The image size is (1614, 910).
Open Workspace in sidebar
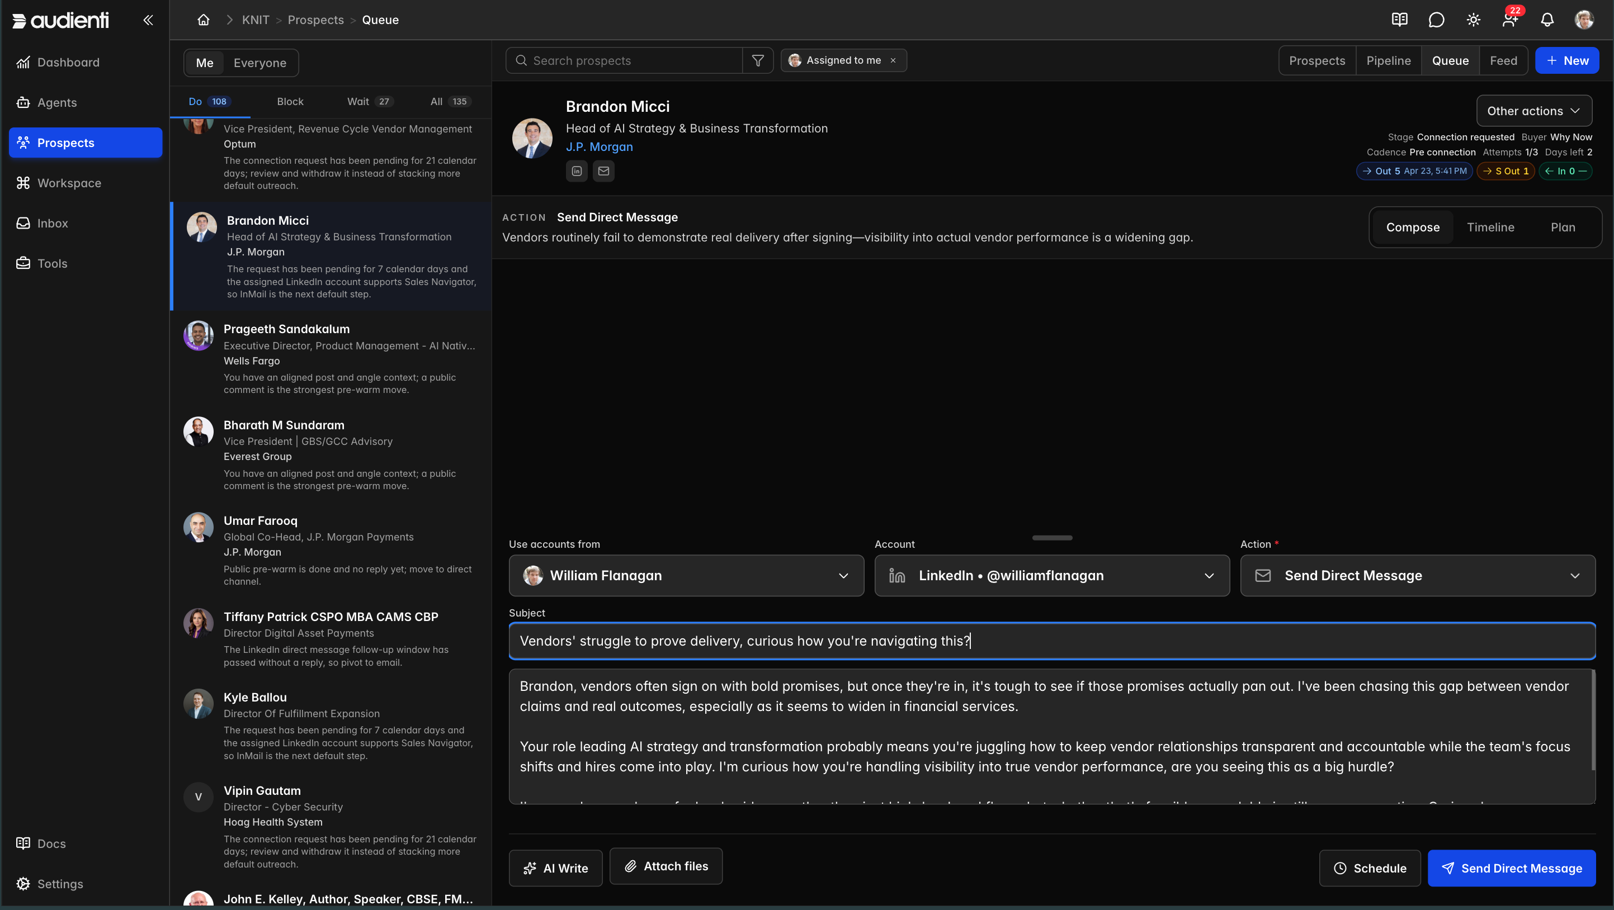[85, 183]
